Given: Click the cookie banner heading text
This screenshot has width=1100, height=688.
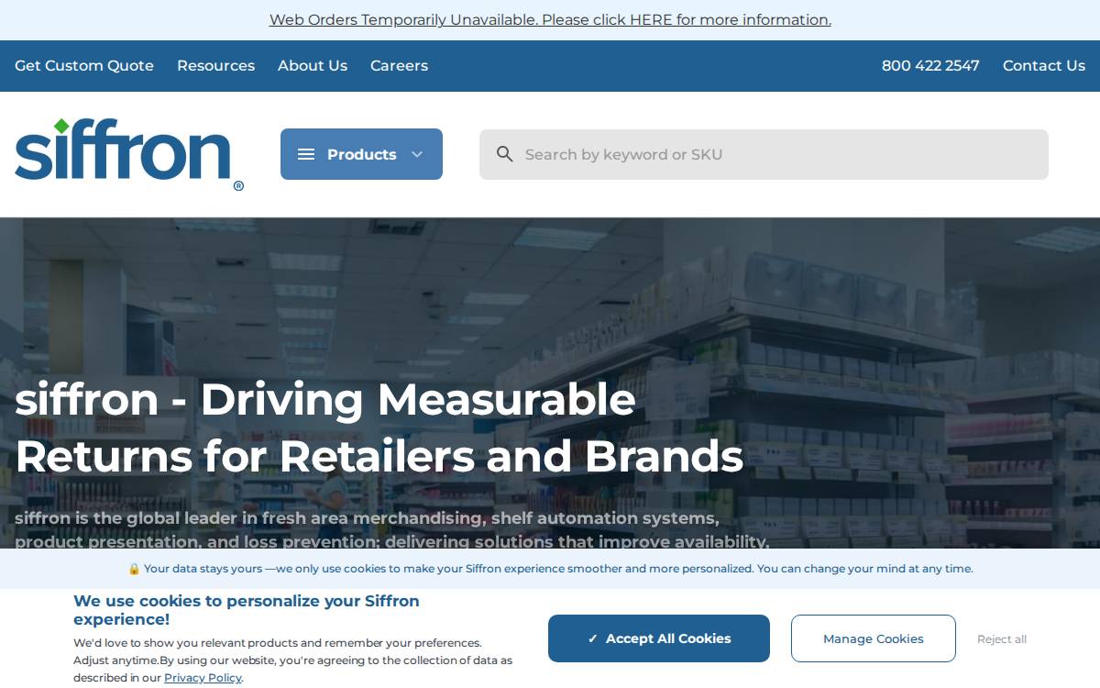Looking at the screenshot, I should tap(247, 610).
